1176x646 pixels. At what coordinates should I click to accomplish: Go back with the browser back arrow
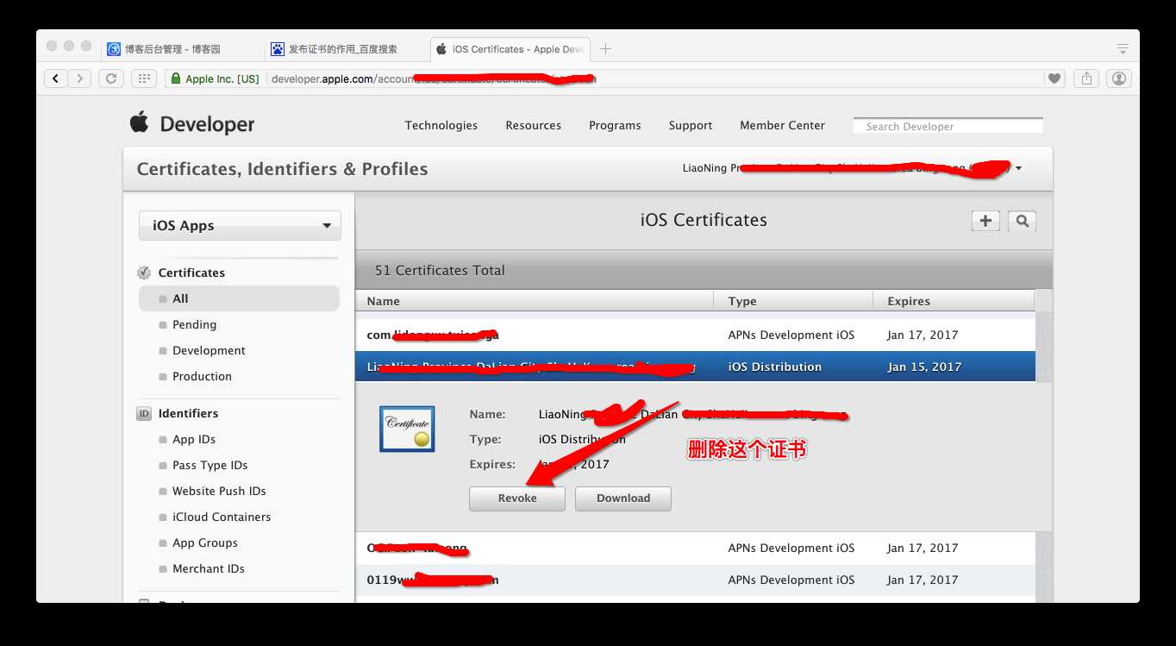tap(56, 78)
